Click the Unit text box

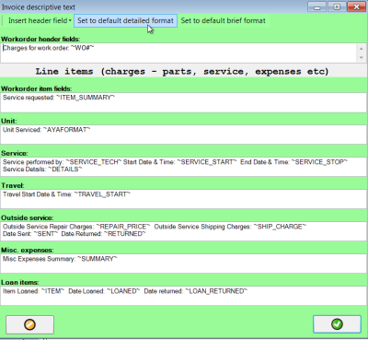(183, 135)
